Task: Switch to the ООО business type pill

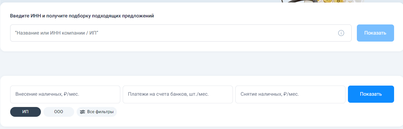Action: point(59,112)
